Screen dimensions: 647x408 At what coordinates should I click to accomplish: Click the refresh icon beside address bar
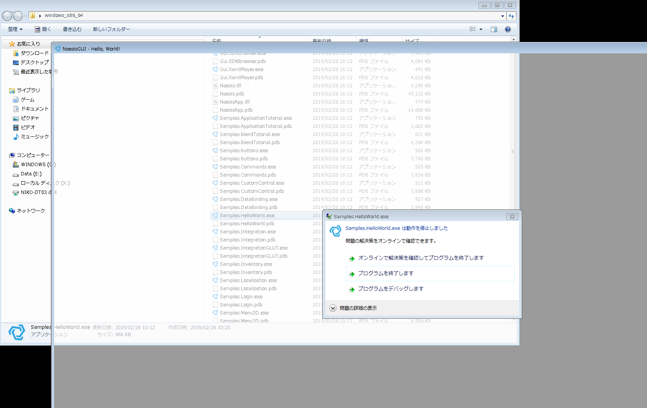click(x=511, y=16)
